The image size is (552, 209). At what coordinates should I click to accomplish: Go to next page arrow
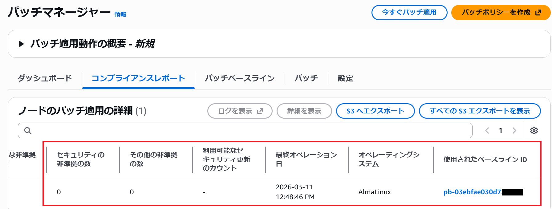[514, 131]
